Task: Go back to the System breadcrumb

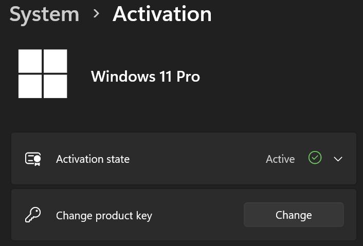Action: point(44,14)
